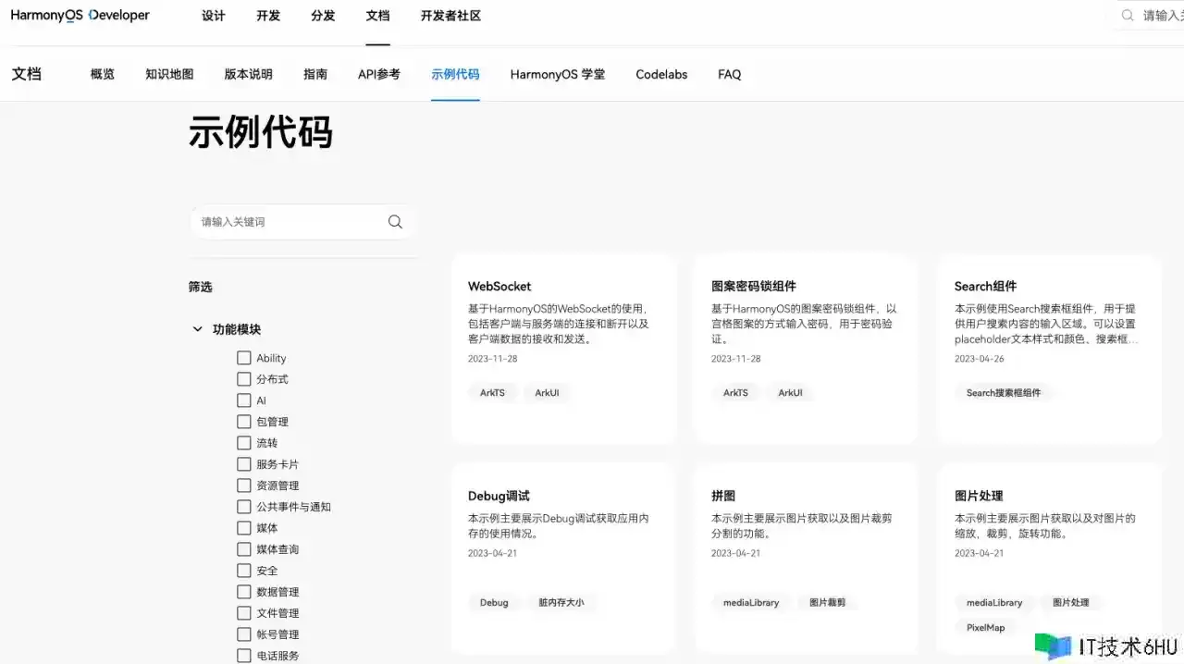Click the PixelMap tag

[986, 628]
